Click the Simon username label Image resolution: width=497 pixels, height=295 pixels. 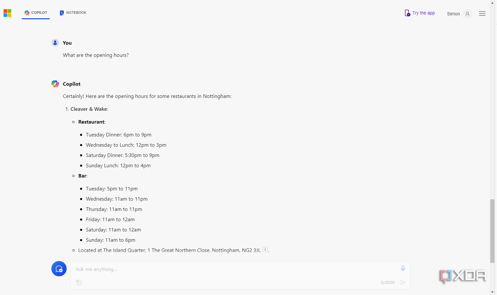tap(453, 14)
